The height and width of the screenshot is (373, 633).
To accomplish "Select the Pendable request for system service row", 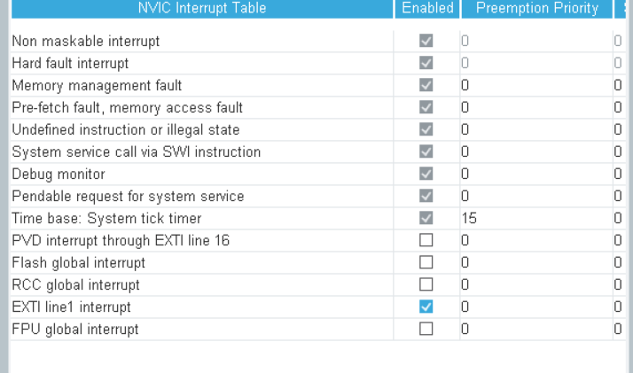I will click(127, 196).
